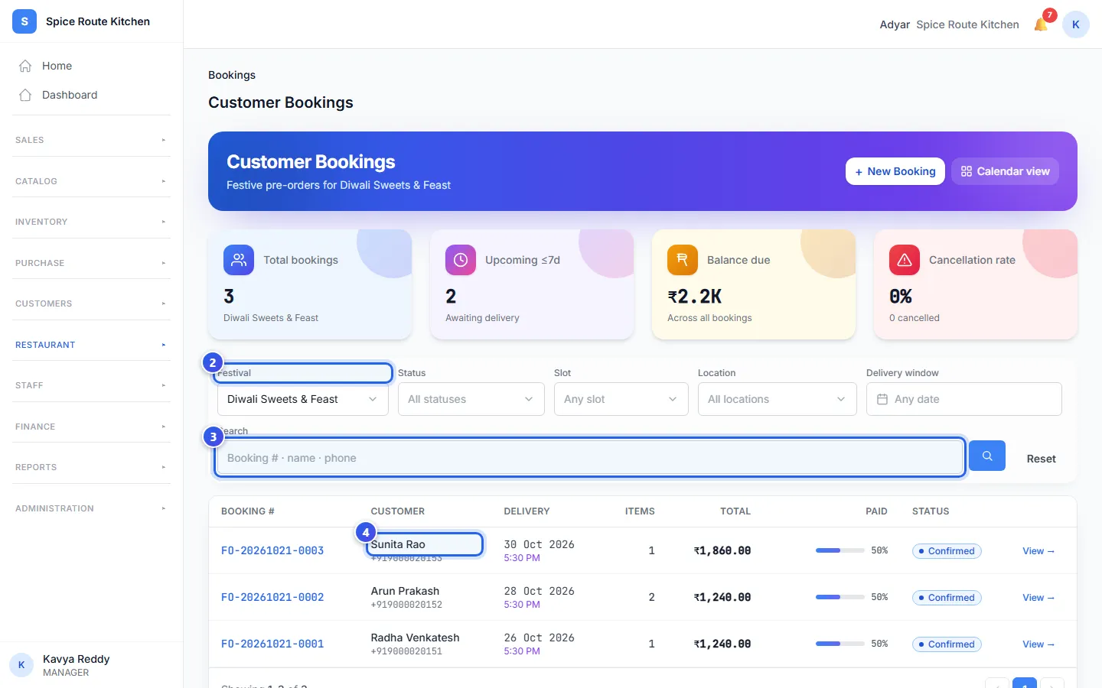
Task: Expand the Staff sidebar section
Action: pos(91,385)
